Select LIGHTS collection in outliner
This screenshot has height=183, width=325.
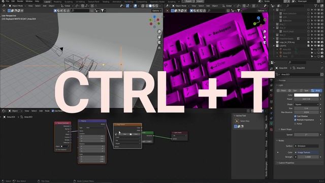(x=283, y=46)
